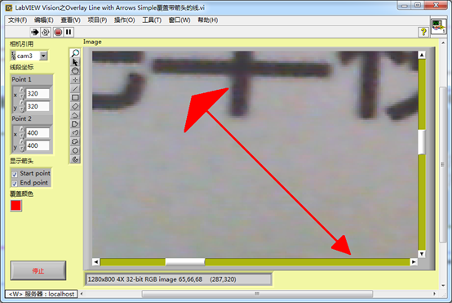Pick the Line drawing tool
This screenshot has width=452, height=303.
coord(75,88)
